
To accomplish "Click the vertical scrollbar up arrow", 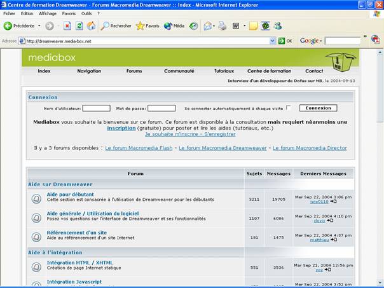I will click(x=380, y=52).
